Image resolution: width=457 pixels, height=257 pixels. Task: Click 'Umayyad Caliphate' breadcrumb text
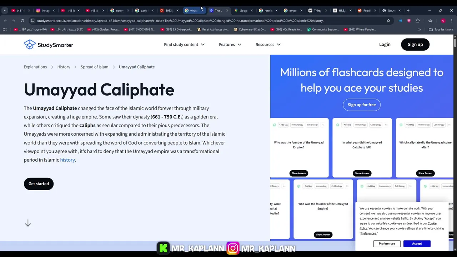tap(137, 67)
